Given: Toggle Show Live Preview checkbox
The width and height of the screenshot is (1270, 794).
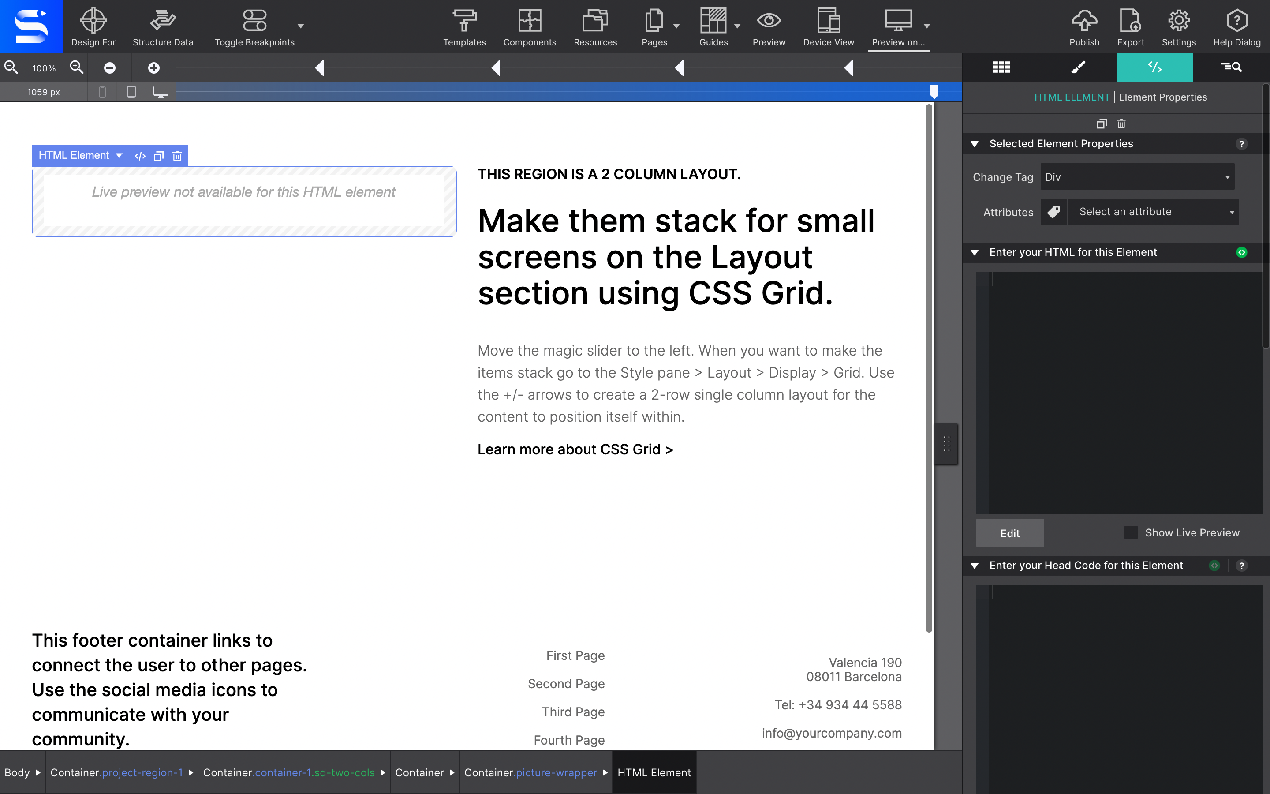Looking at the screenshot, I should click(x=1131, y=532).
